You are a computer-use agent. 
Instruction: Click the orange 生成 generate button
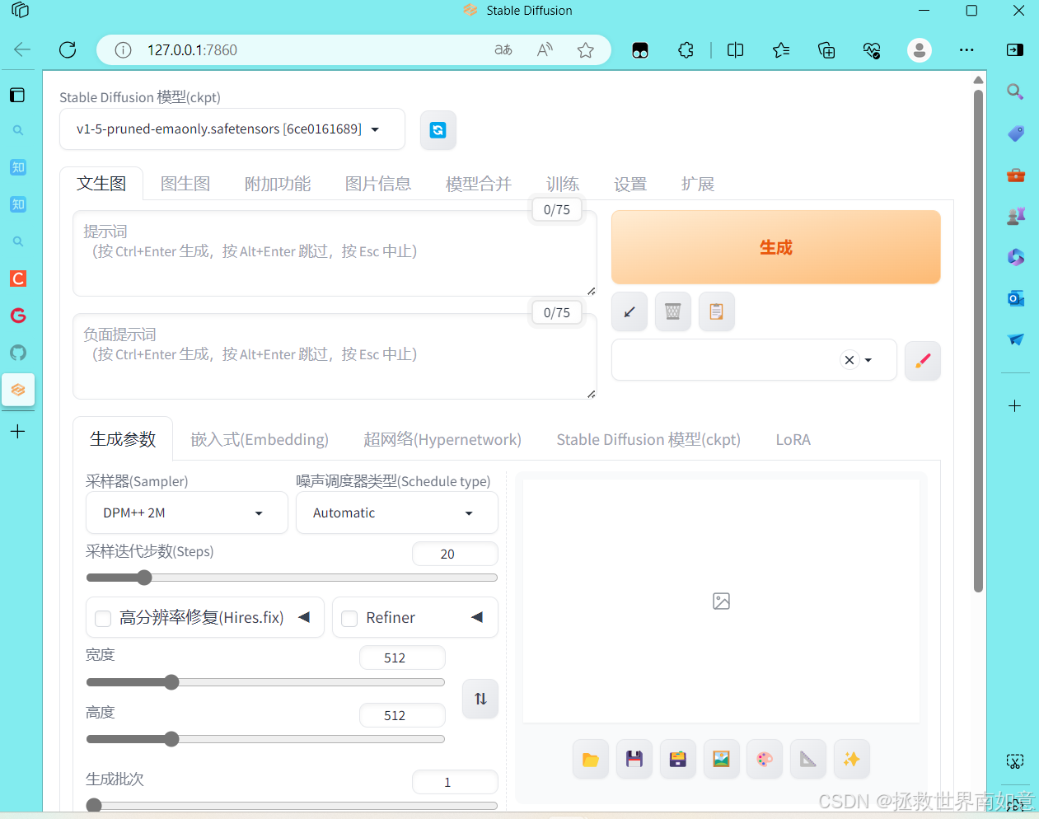click(775, 247)
